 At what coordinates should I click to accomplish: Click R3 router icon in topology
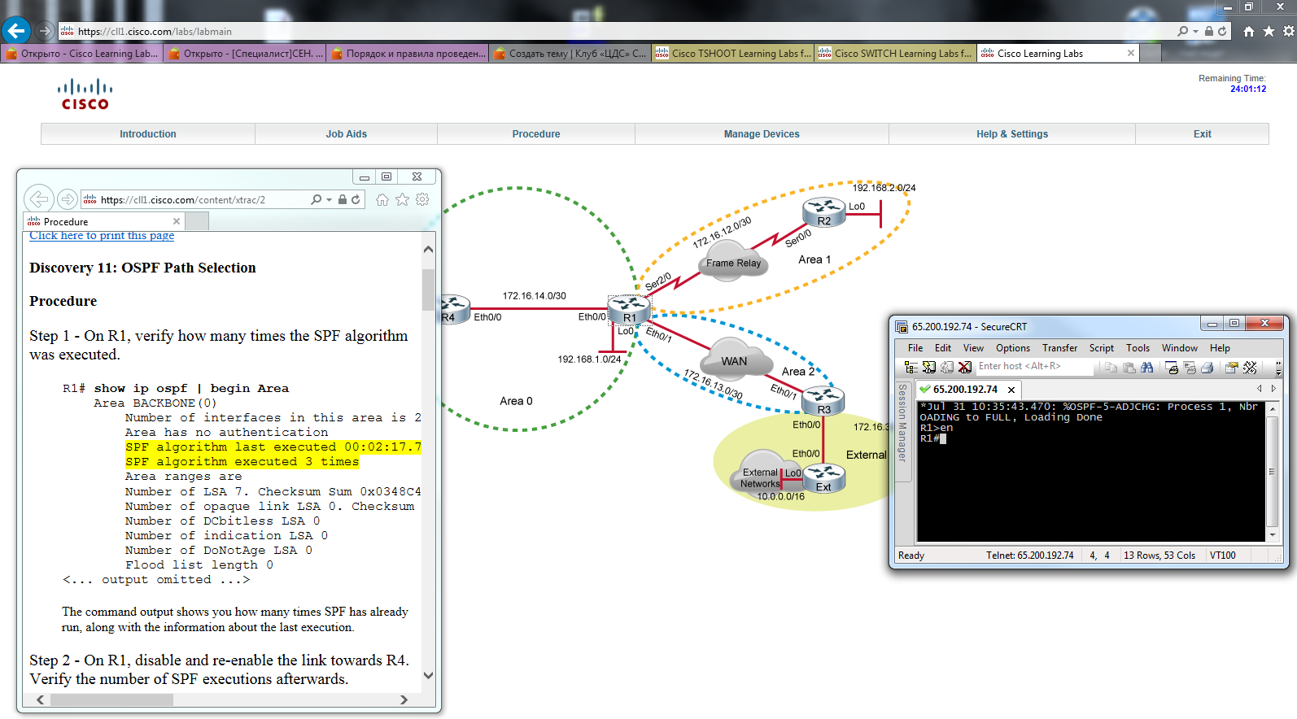[x=823, y=399]
